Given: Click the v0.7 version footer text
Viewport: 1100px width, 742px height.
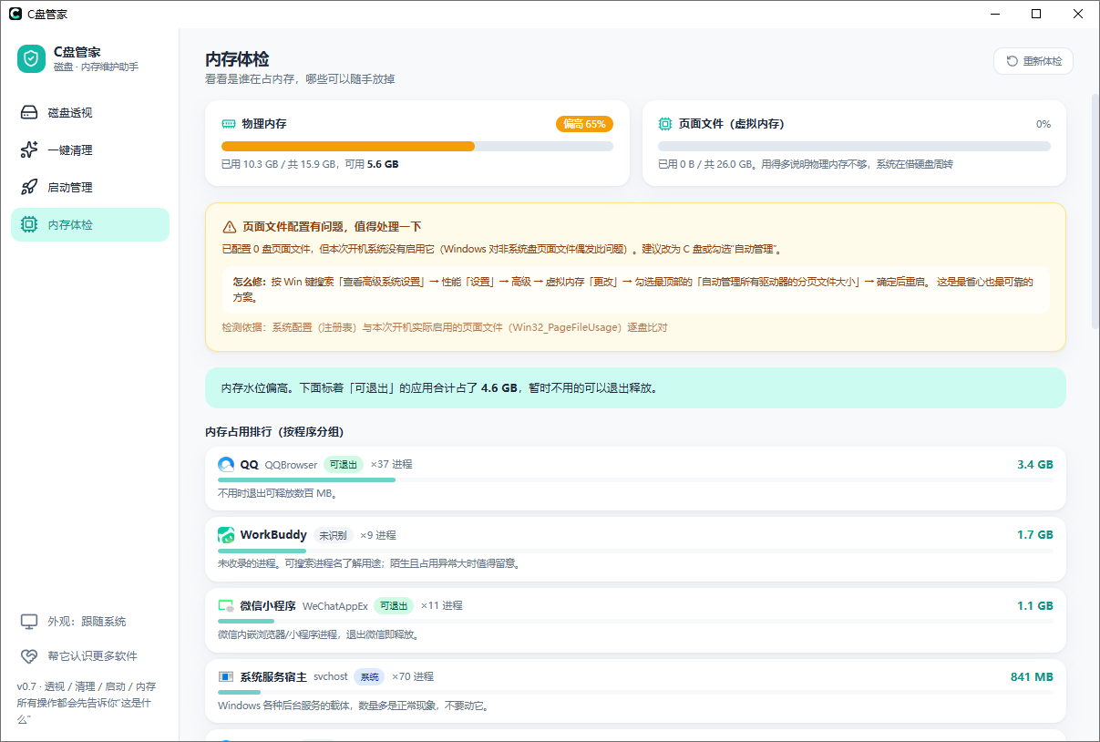Looking at the screenshot, I should pos(86,703).
